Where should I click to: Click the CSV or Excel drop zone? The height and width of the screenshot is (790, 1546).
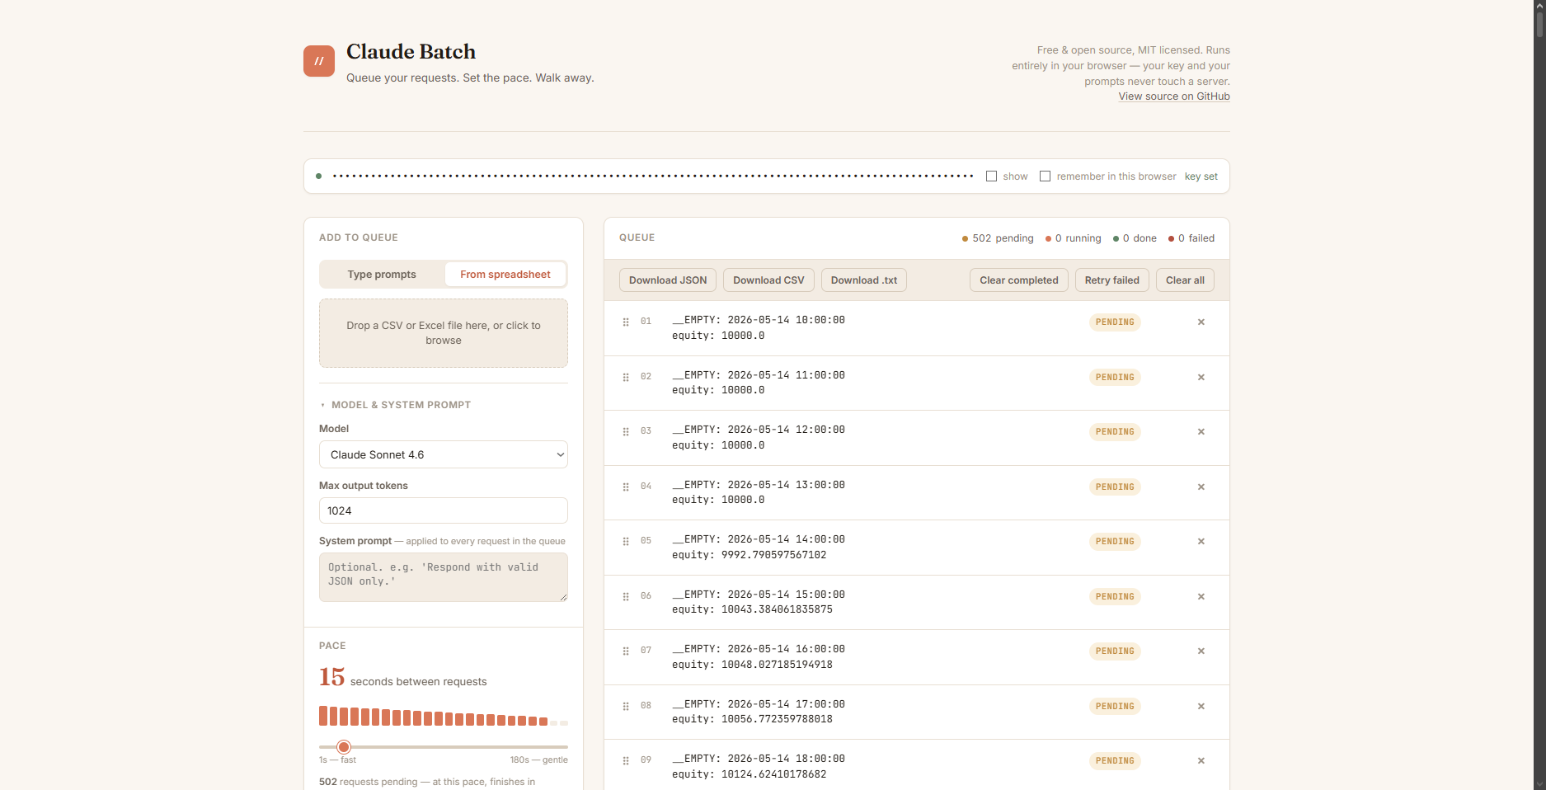click(x=444, y=333)
